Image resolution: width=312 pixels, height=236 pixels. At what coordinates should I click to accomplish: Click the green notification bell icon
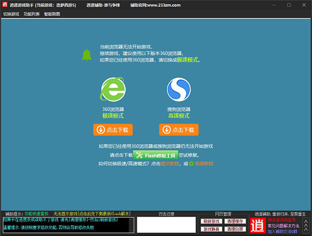[x=86, y=54]
